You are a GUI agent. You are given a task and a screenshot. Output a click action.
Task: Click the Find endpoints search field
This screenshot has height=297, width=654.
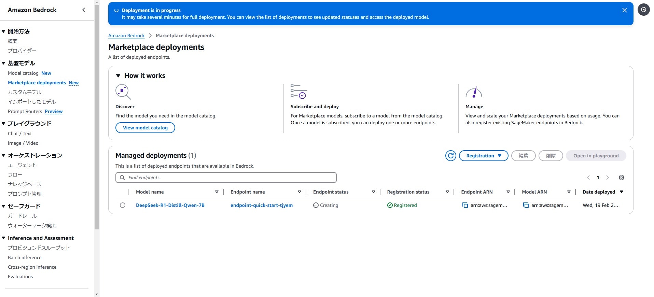(226, 178)
